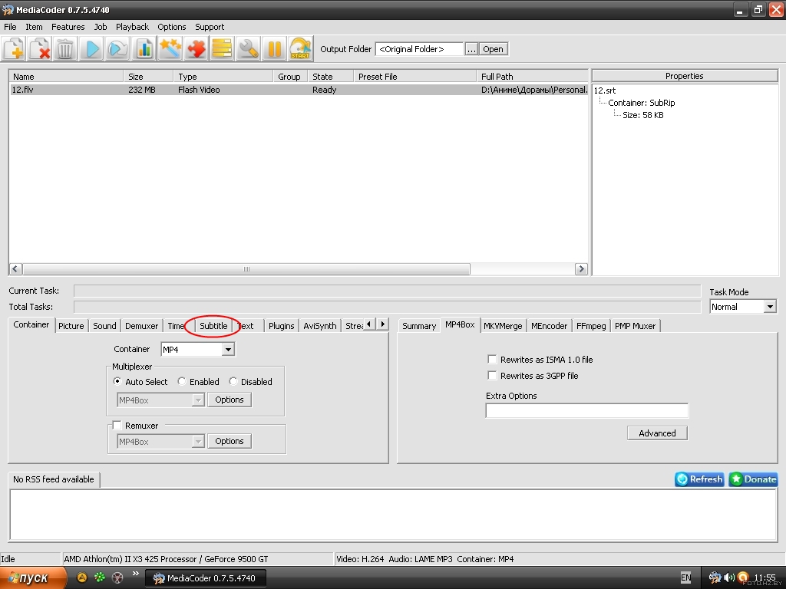Open the File menu
This screenshot has width=786, height=589.
10,27
